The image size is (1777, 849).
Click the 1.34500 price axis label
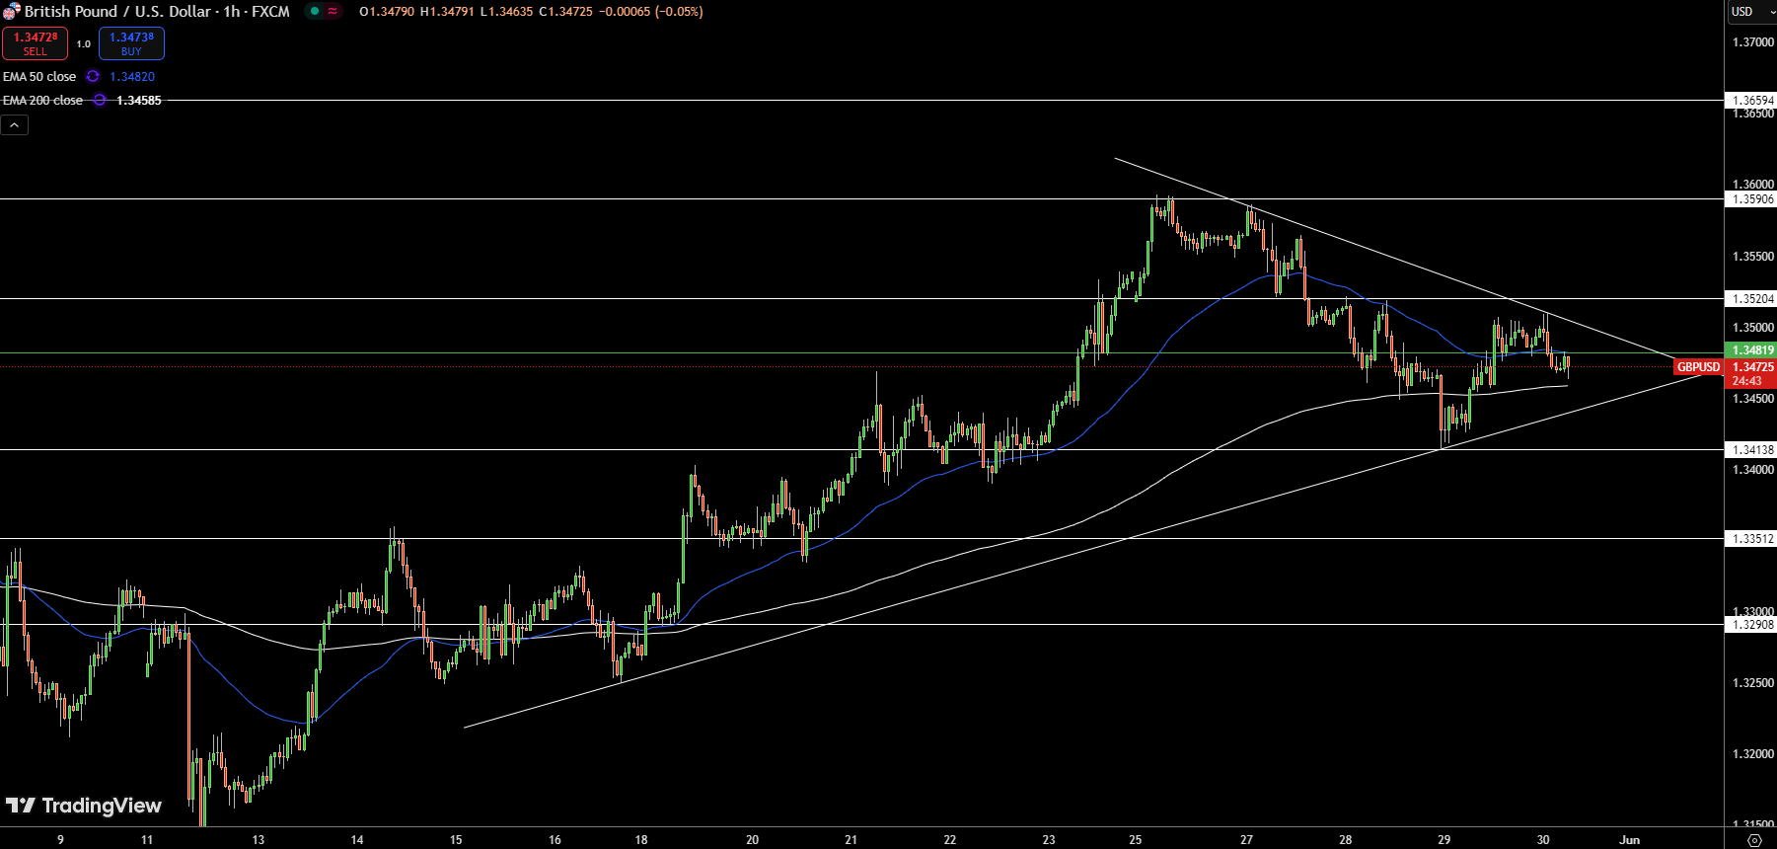point(1753,398)
